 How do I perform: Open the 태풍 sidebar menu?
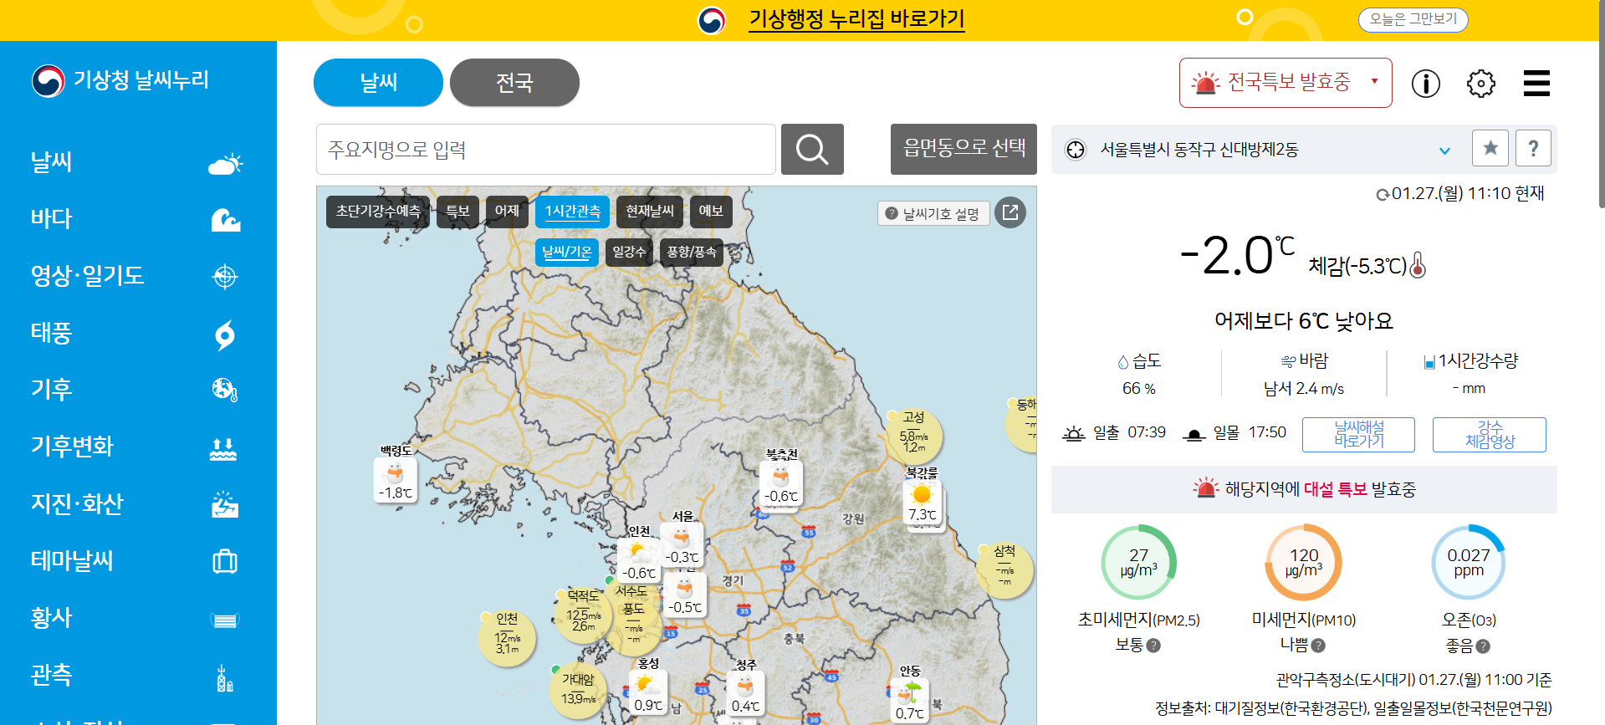coord(52,332)
